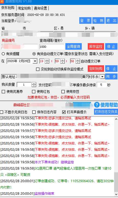Open the 省 province dropdown
Viewport: 118px width, 198px height.
[x=11, y=34]
